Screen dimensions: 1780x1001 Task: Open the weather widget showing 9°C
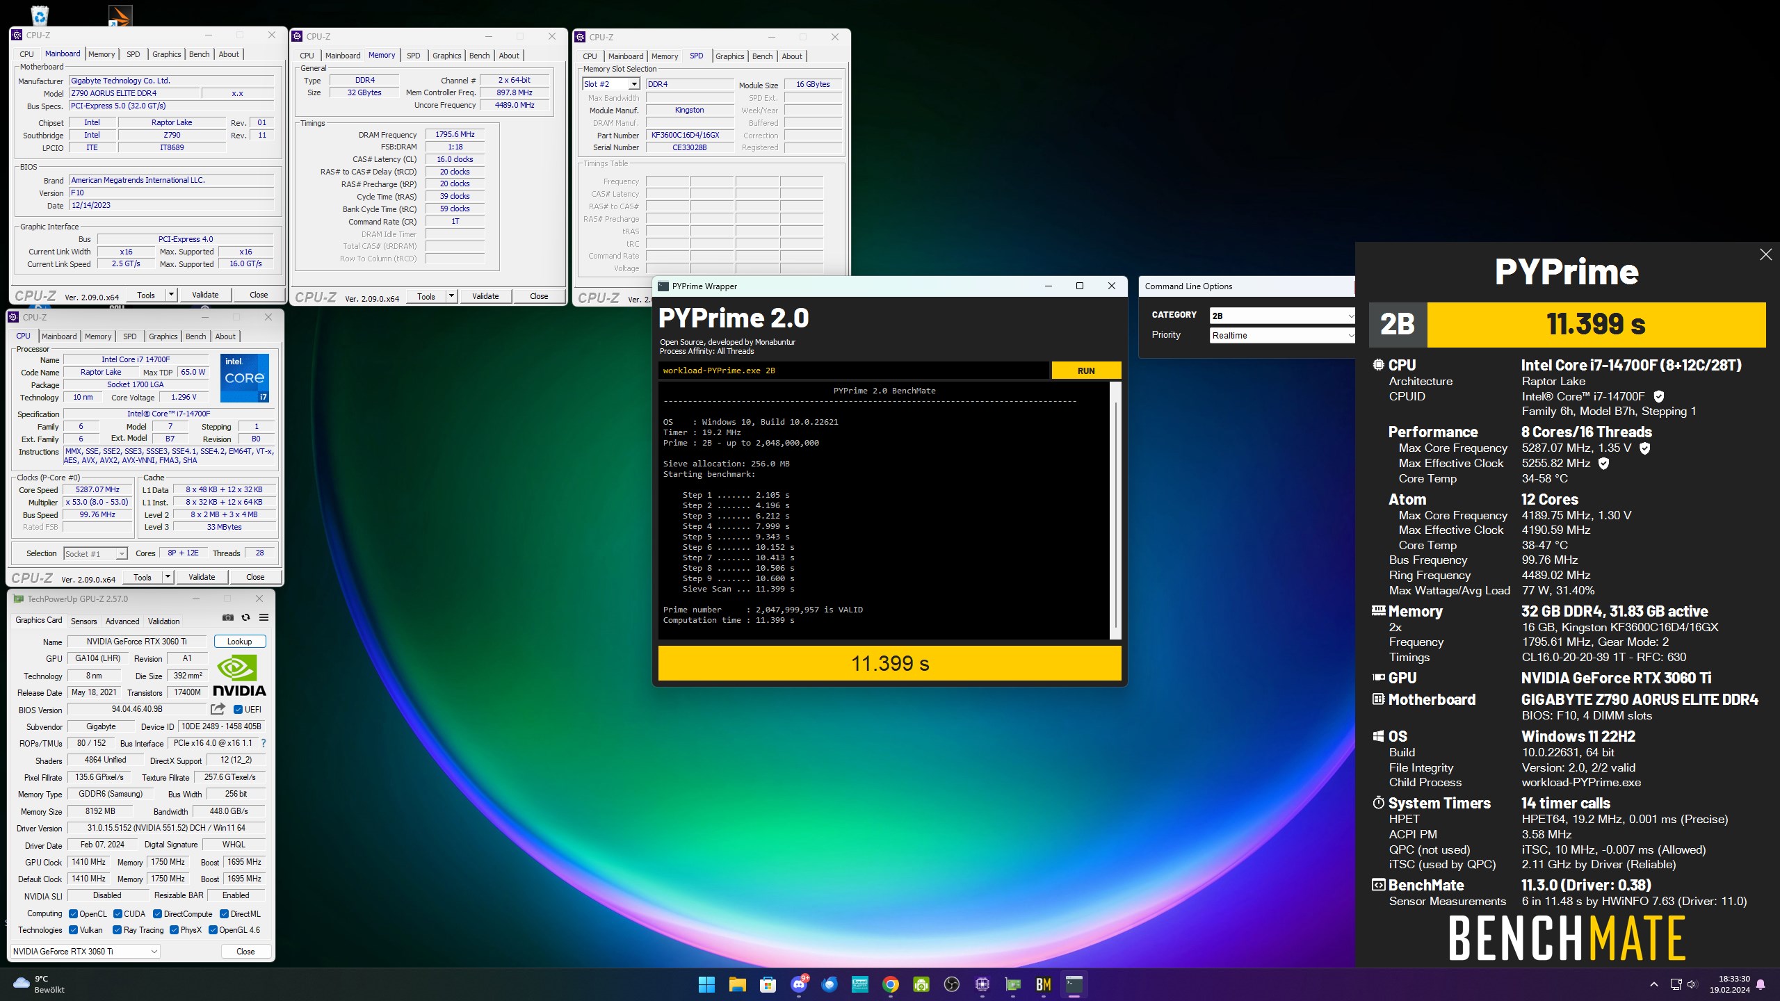click(x=40, y=984)
